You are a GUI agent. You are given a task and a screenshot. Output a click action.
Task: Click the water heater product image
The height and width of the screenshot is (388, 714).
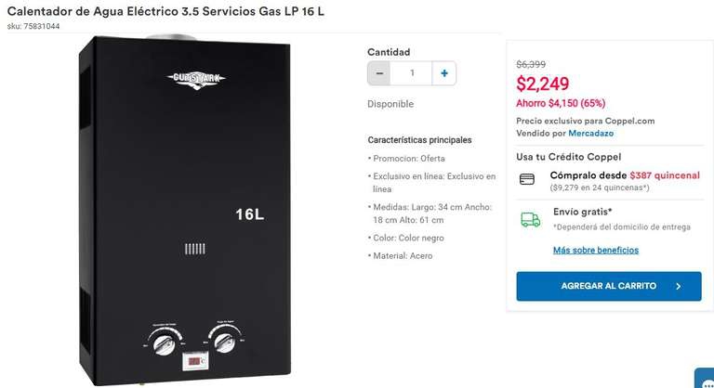[185, 210]
